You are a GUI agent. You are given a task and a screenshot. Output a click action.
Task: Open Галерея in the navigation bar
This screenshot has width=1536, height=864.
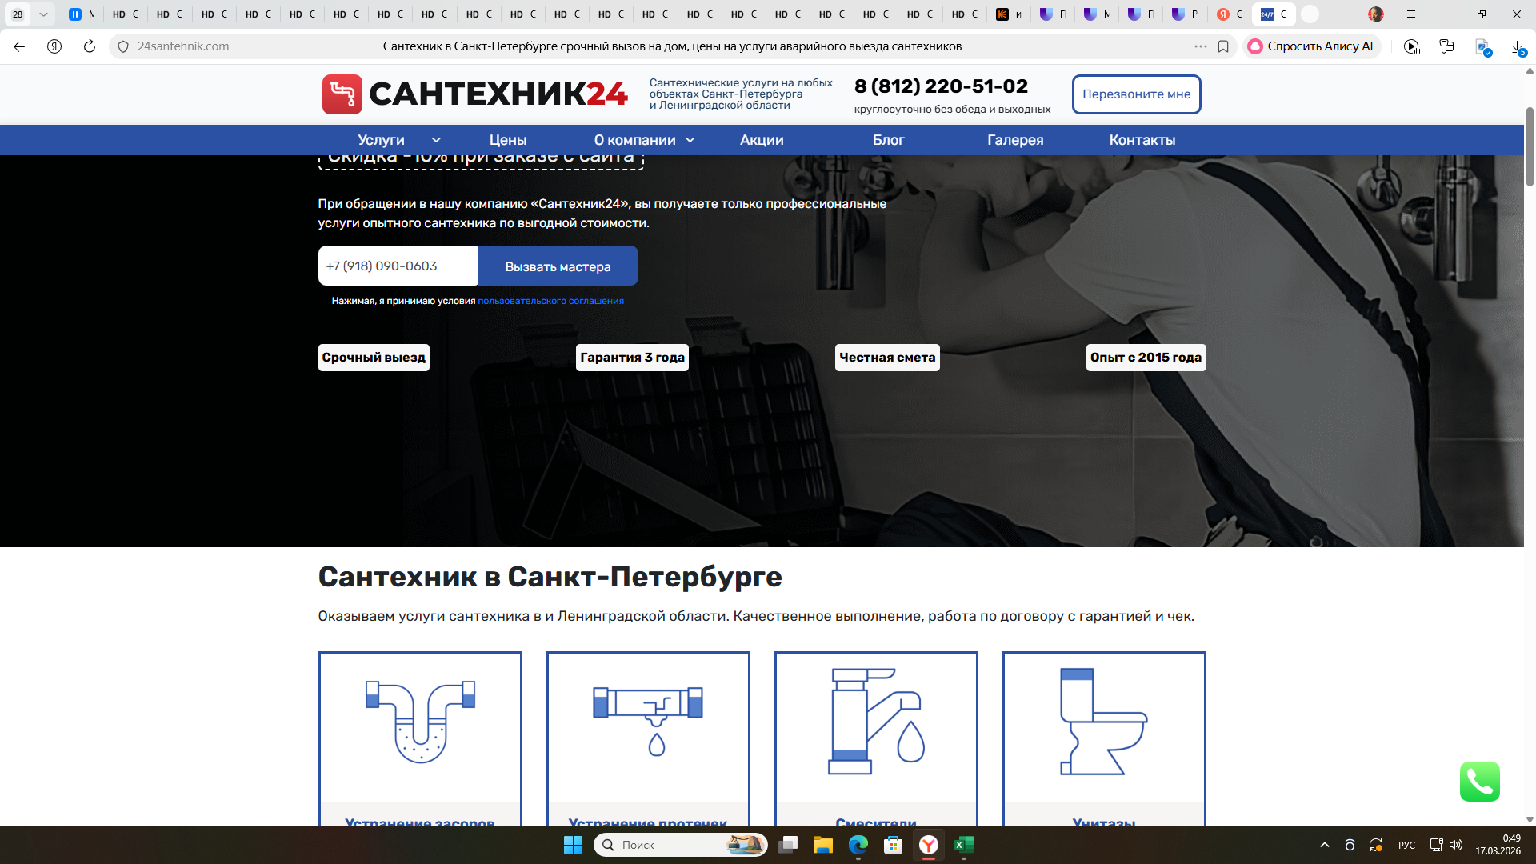[1015, 140]
